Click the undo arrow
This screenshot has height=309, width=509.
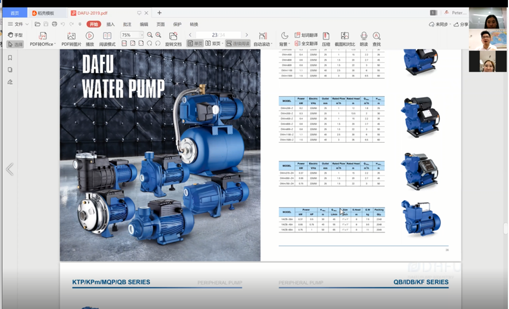63,24
